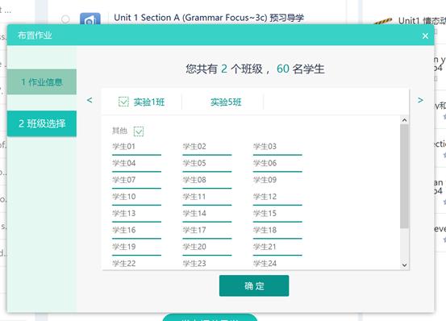Select student 学生11

(194, 197)
